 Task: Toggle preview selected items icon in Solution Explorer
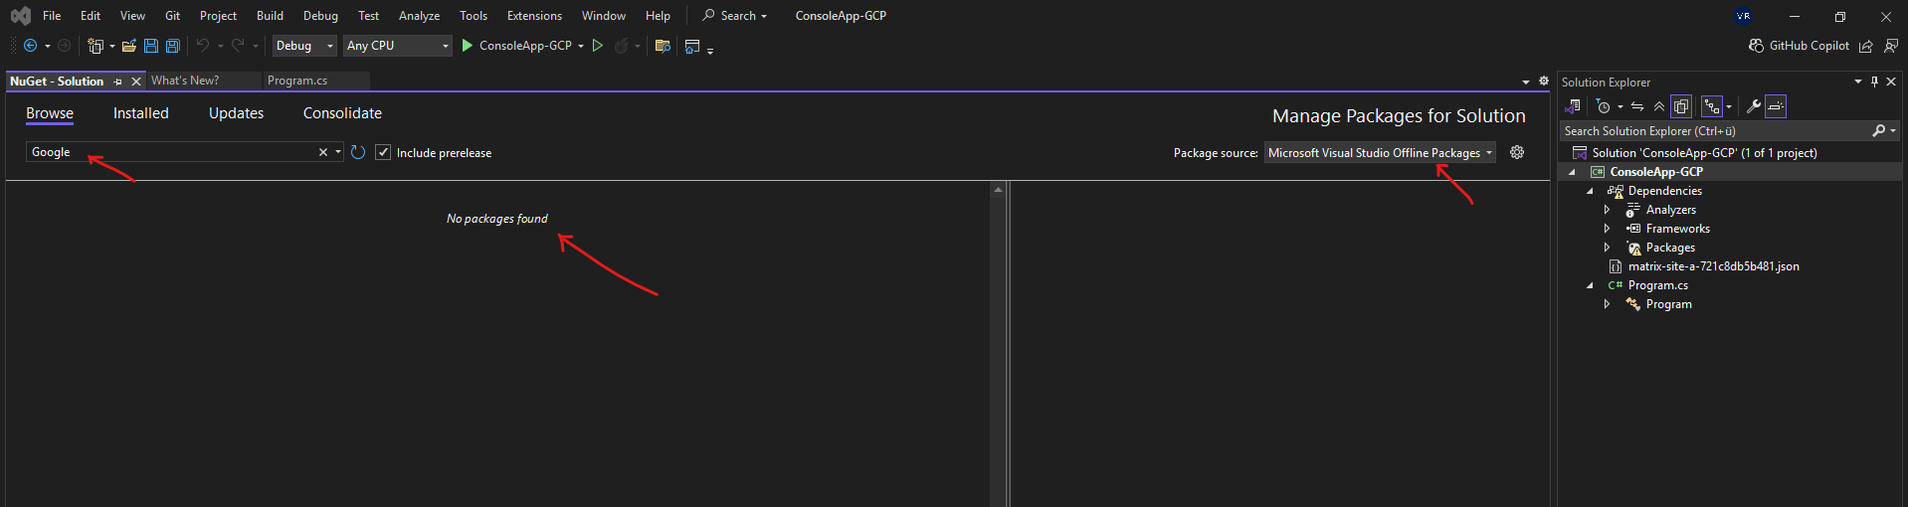click(1776, 106)
